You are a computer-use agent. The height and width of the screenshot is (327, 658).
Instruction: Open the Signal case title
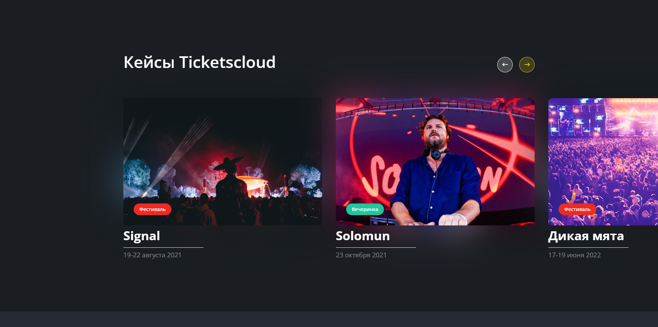point(142,236)
